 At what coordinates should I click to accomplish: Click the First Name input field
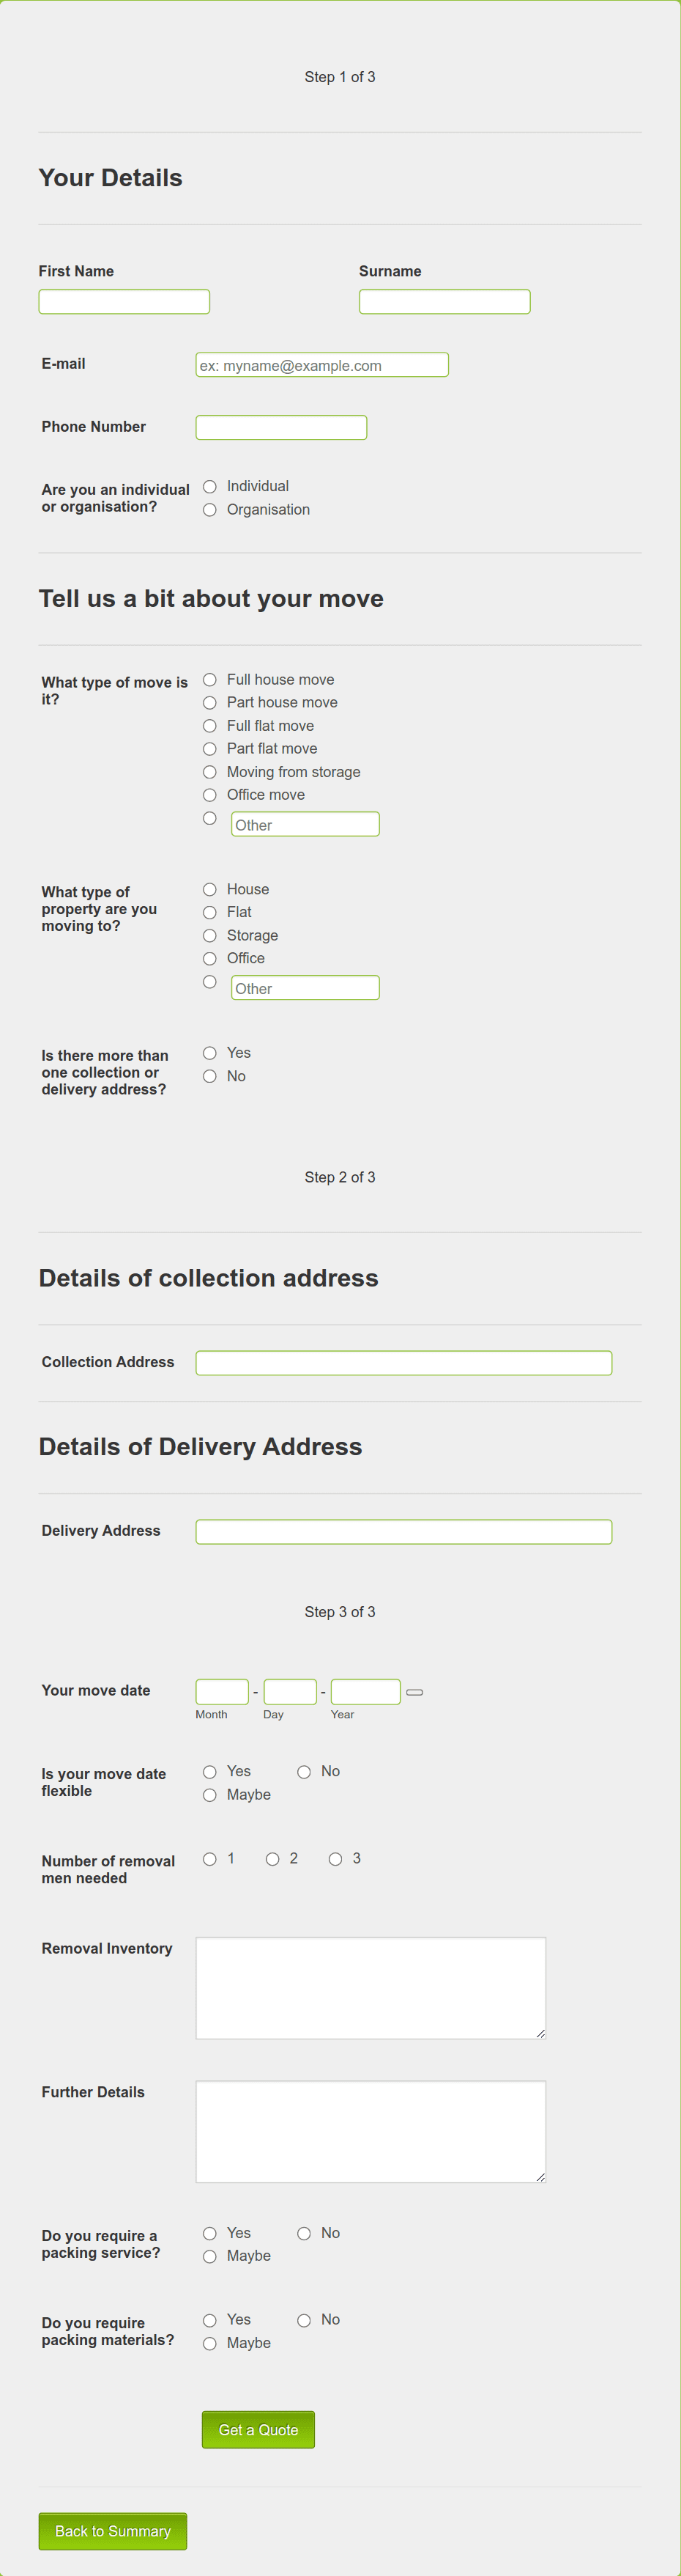124,301
